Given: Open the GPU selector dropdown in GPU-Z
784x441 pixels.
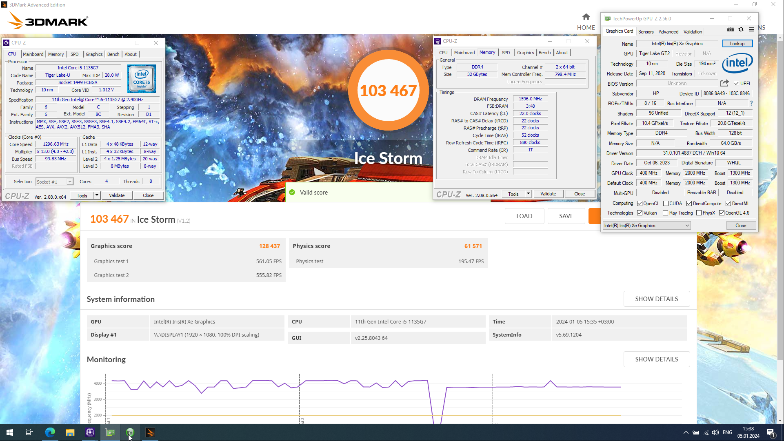Looking at the screenshot, I should (646, 226).
